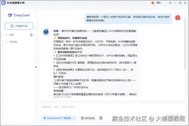
Task: Click the chat vertical scrollbar
Action: [x=185, y=44]
